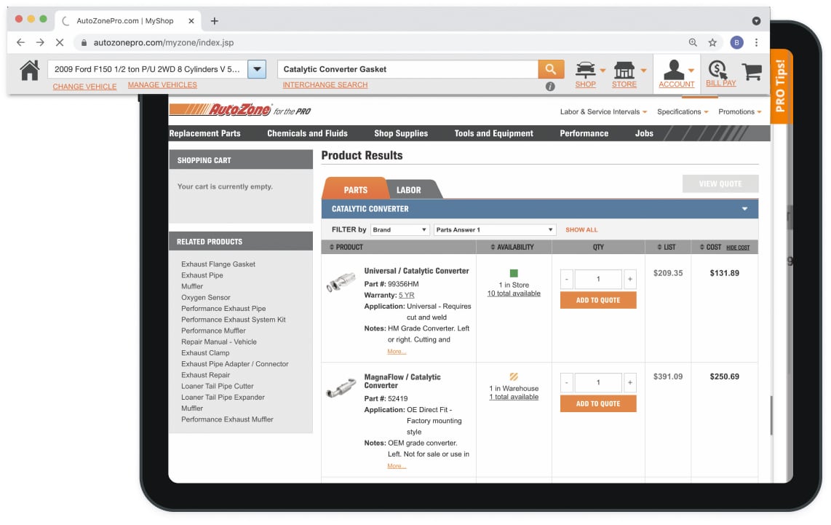Open the Brand filter dropdown
Viewport: 831px width, 525px height.
(x=399, y=229)
